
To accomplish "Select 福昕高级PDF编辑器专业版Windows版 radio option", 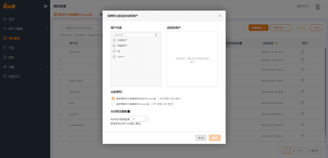I will [113, 98].
